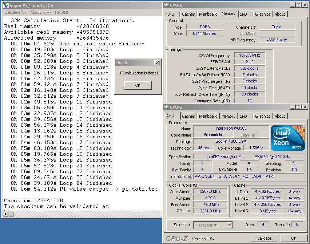This screenshot has width=310, height=244.
Task: Minimize the lower CPU-Z CPU window
Action: point(293,107)
